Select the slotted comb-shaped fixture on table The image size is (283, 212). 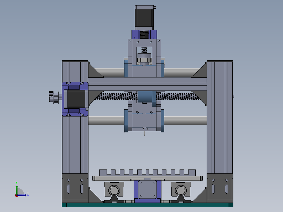coord(147,173)
